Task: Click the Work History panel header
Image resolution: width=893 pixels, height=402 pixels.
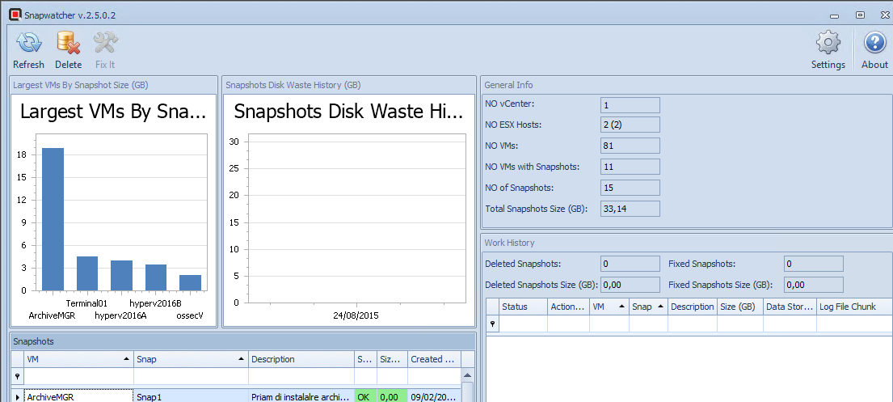Action: pyautogui.click(x=686, y=243)
